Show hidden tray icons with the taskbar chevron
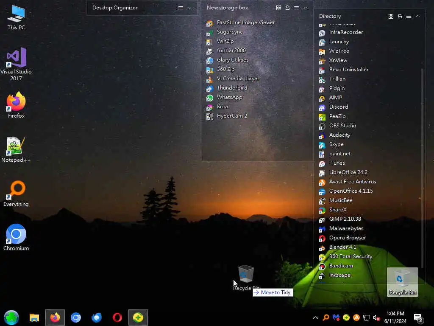434x326 pixels. [x=315, y=318]
